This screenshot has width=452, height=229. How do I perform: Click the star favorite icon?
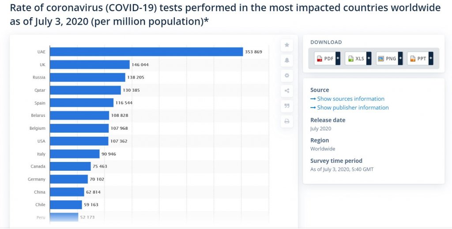(287, 45)
